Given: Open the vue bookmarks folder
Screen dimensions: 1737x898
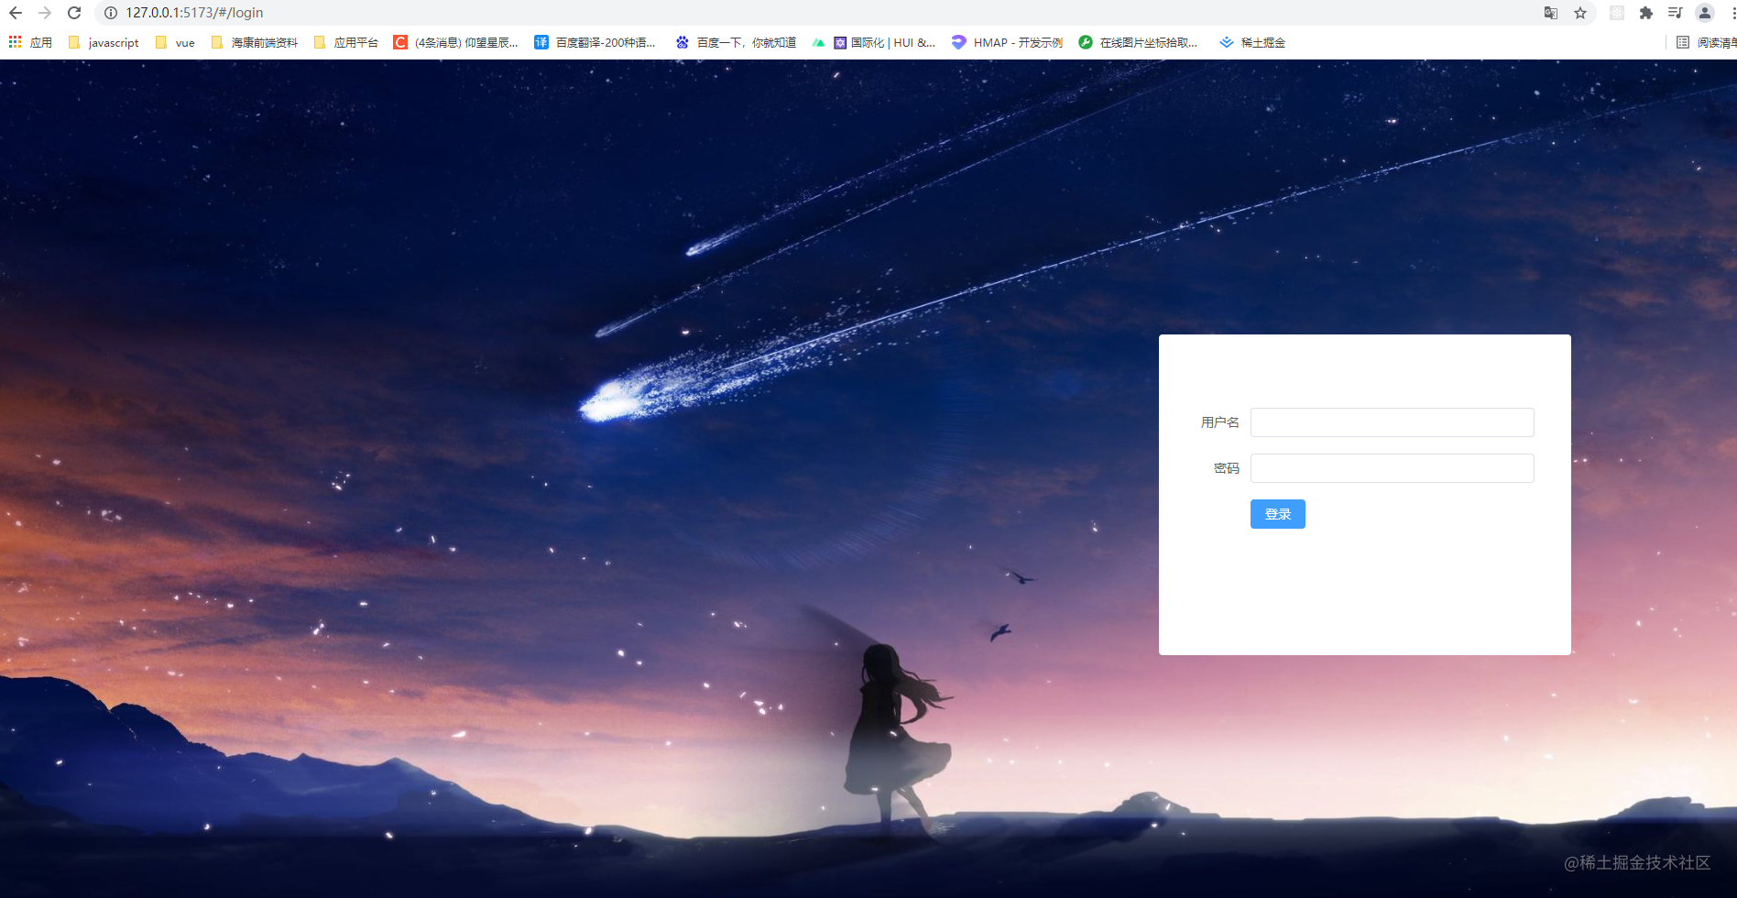Looking at the screenshot, I should (x=174, y=42).
